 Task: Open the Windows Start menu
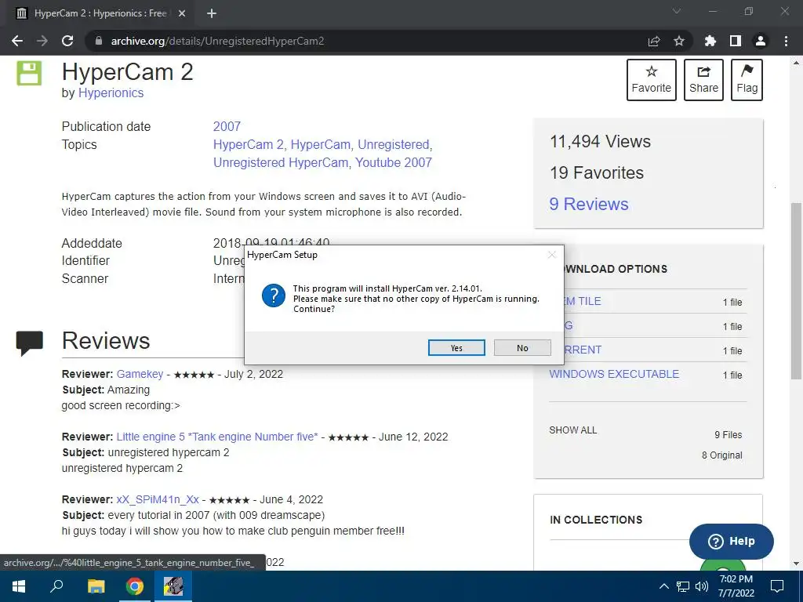coord(19,586)
